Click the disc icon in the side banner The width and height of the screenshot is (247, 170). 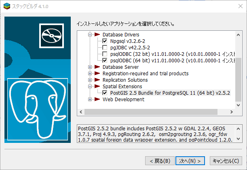(x=51, y=36)
